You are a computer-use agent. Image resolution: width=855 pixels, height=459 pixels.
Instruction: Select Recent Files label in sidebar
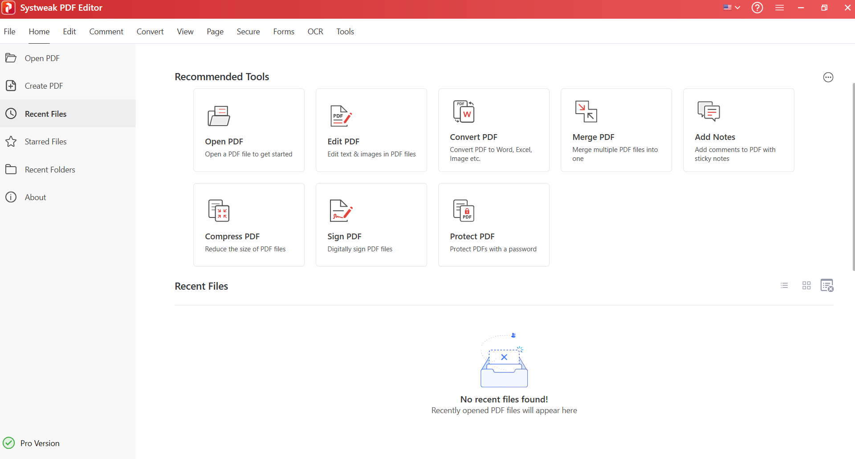tap(45, 114)
